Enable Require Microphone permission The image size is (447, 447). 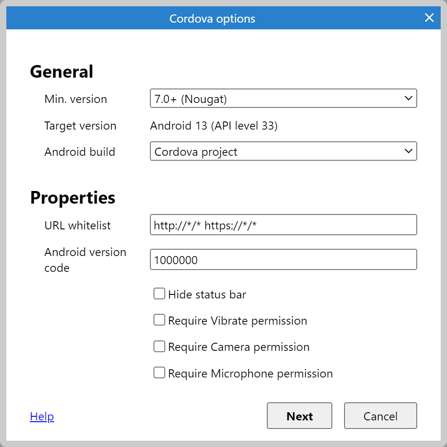159,372
